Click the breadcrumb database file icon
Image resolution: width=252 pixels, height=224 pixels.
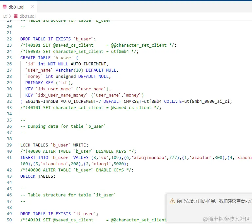16,16
